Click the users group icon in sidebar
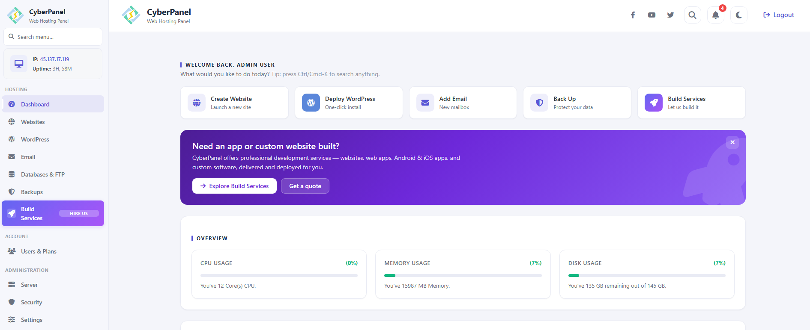This screenshot has height=330, width=810. [x=12, y=251]
